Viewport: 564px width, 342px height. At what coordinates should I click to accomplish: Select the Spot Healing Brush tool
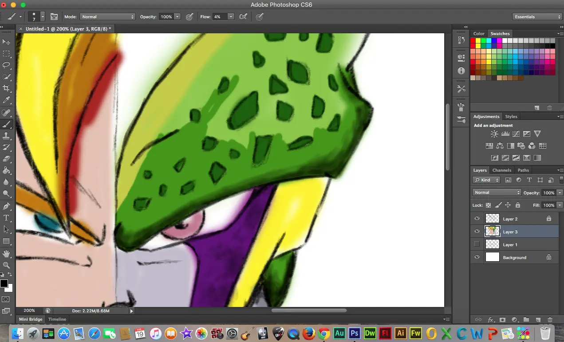6,113
